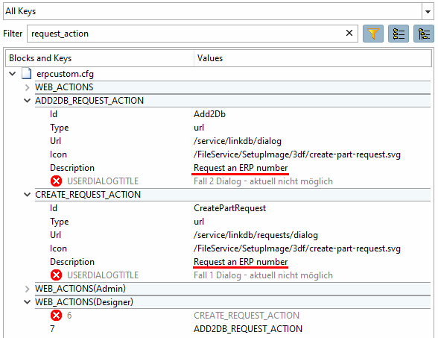
Task: Collapse the erpcustom.cfg file node
Action: 12,74
